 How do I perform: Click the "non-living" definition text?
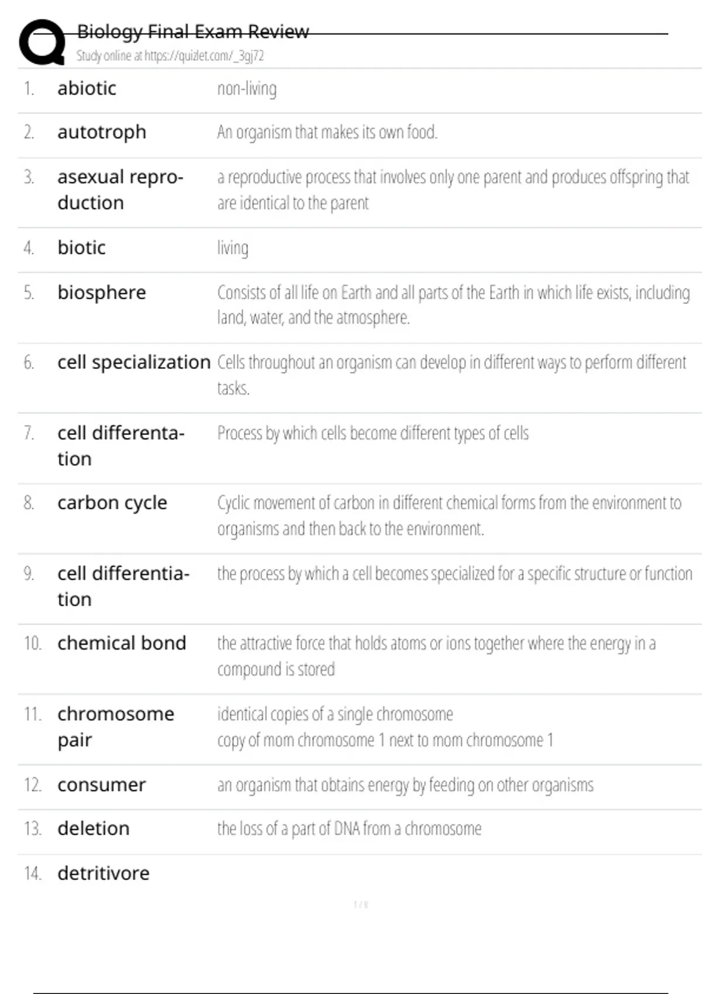[247, 89]
